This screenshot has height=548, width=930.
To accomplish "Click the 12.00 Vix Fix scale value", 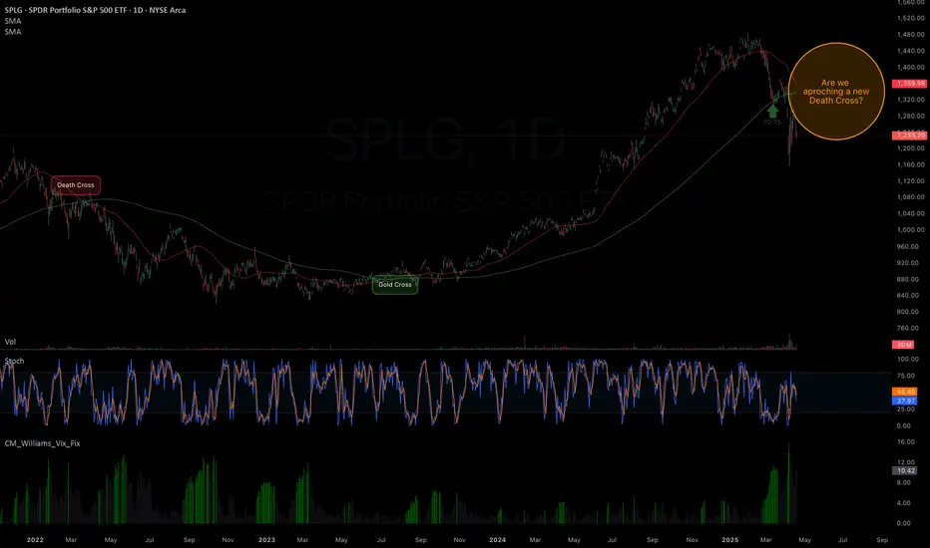I will tap(906, 462).
